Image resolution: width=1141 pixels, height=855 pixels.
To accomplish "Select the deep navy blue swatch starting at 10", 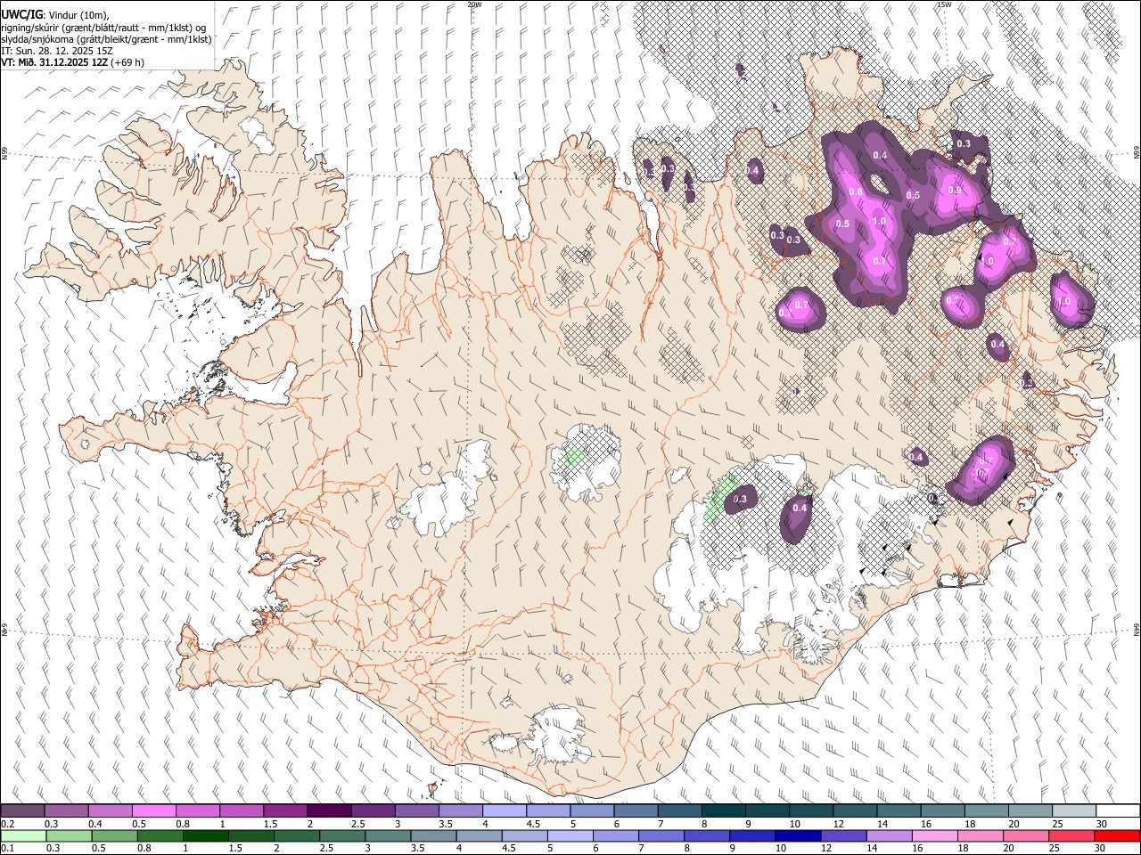I will (x=798, y=835).
